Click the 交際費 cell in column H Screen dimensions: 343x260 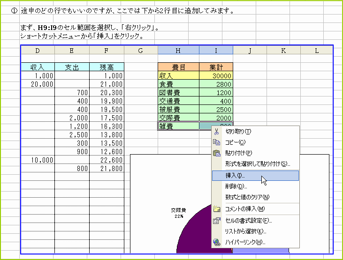click(178, 118)
